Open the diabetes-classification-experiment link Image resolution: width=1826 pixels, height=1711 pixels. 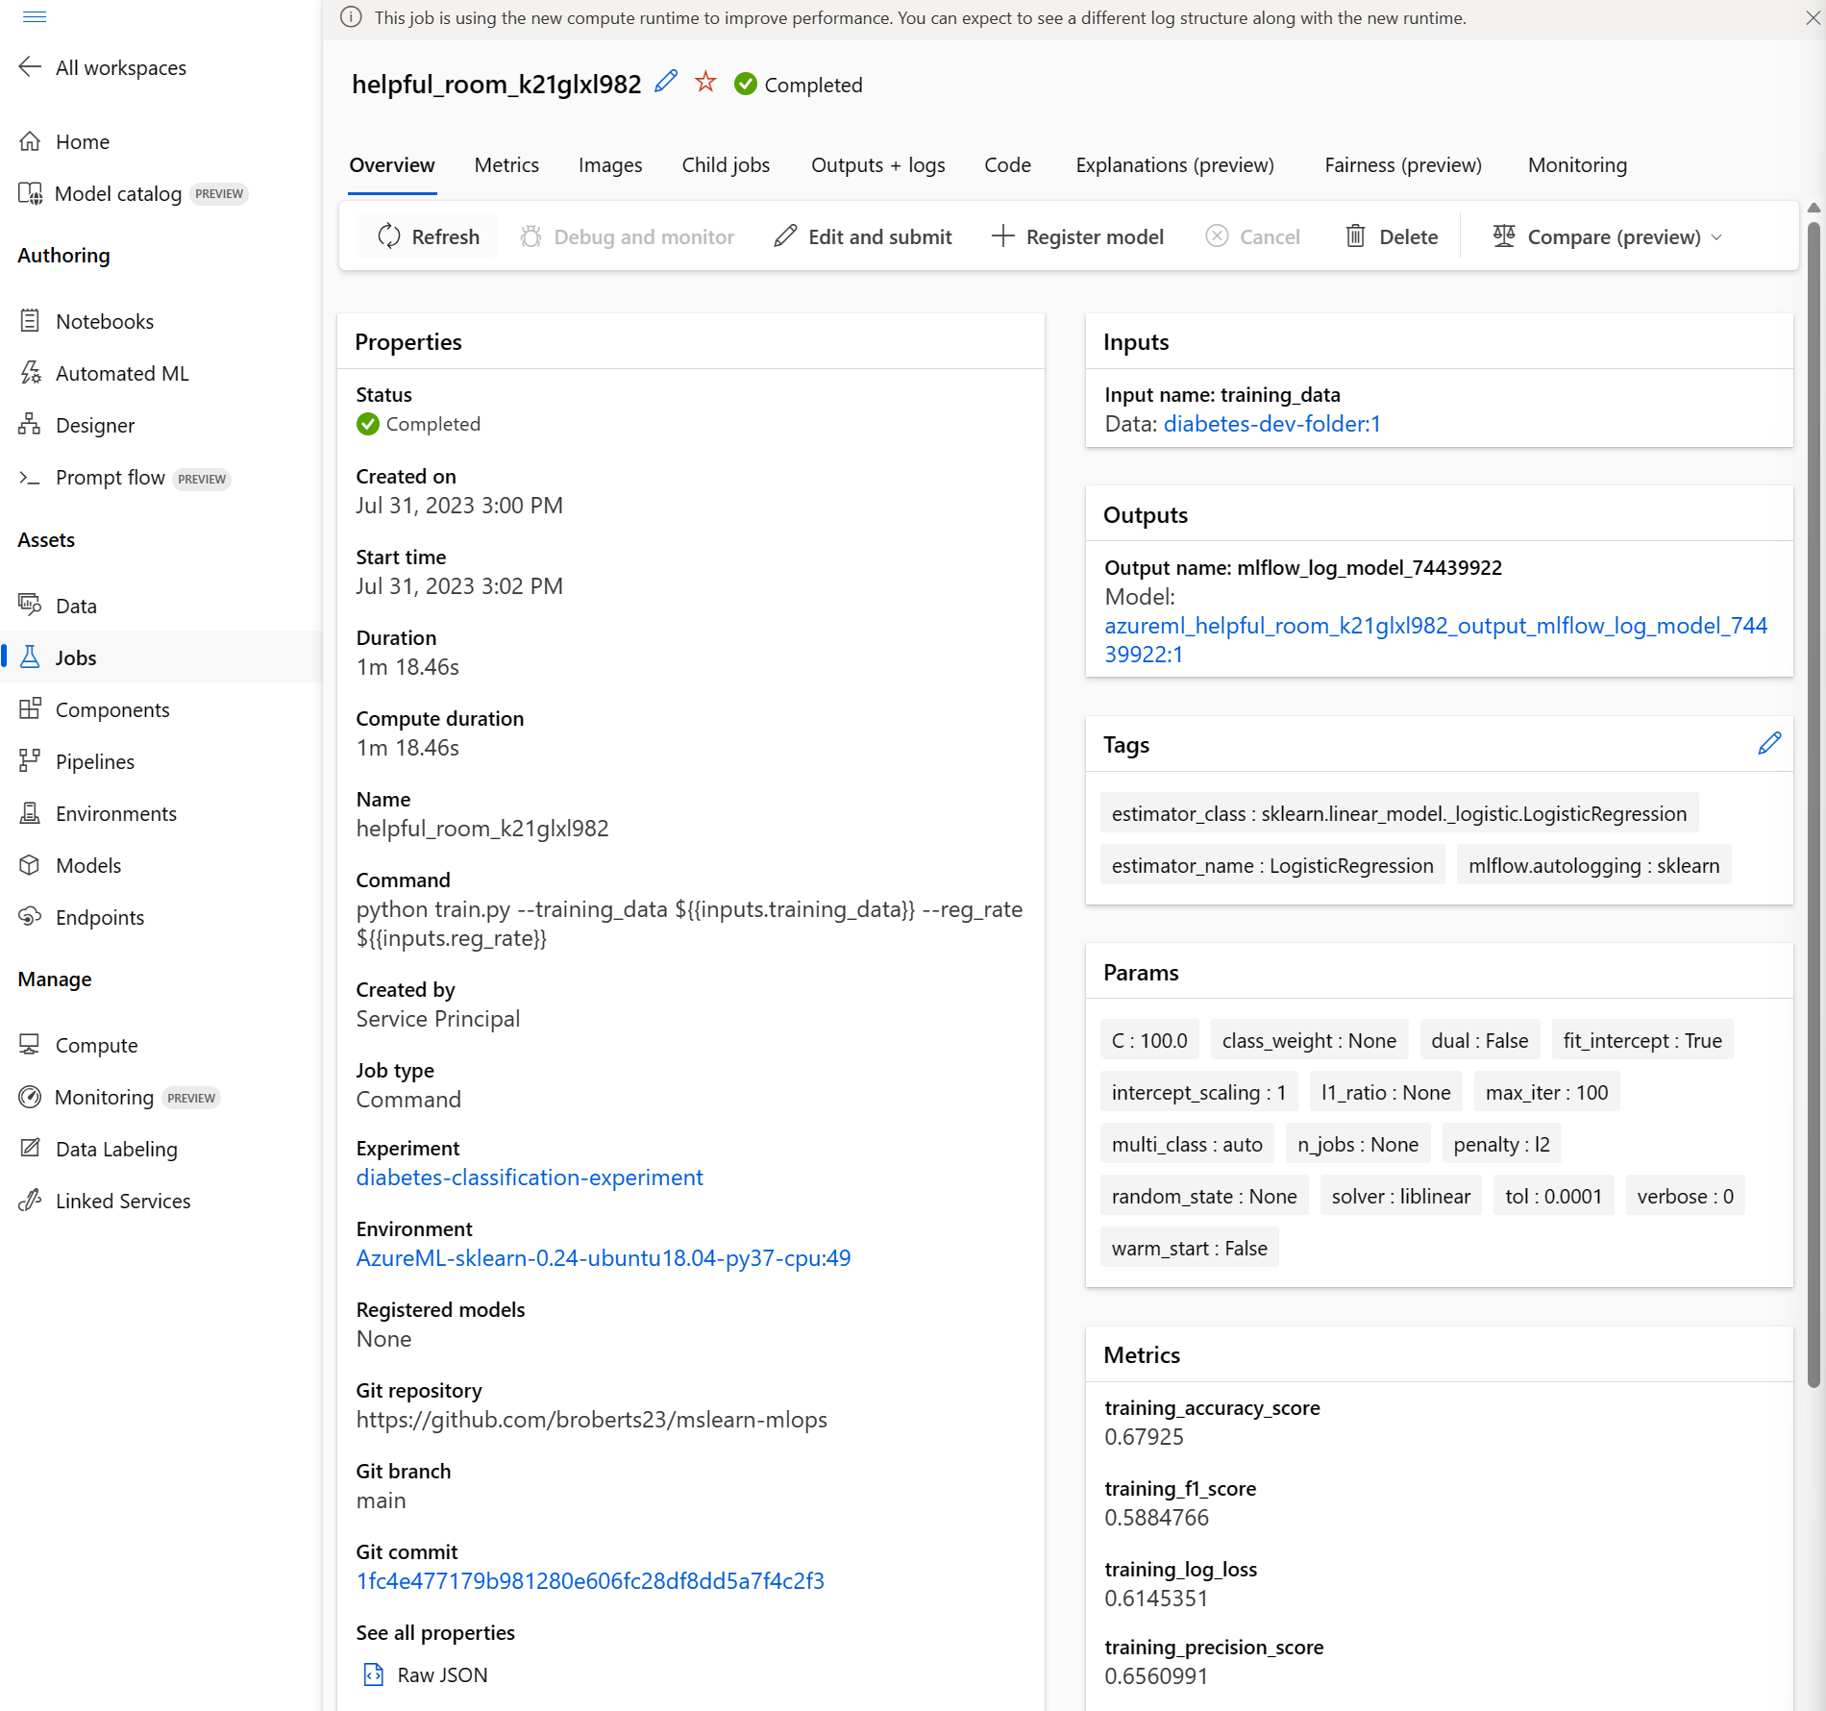[x=529, y=1177]
